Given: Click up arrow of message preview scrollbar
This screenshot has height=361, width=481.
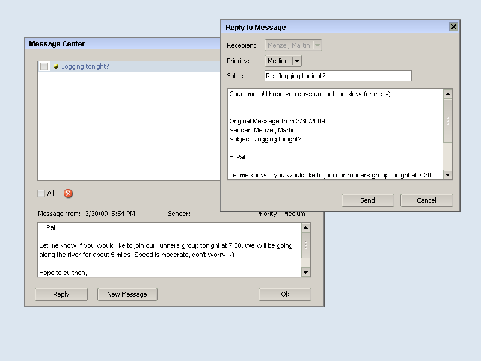Looking at the screenshot, I should pos(306,228).
